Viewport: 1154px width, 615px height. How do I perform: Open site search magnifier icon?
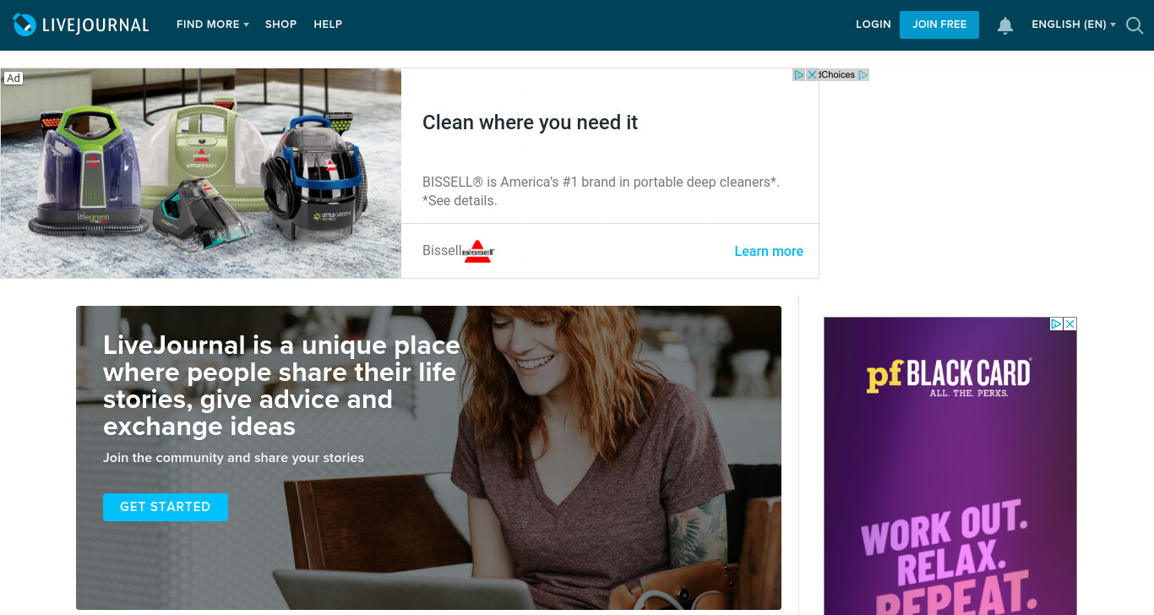[x=1135, y=25]
